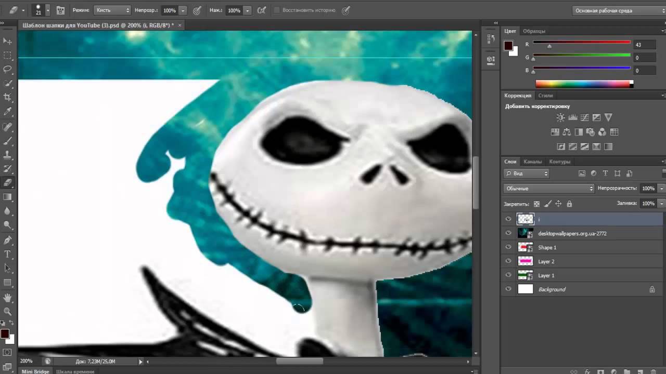Add a Brightness/Contrast adjustment
Viewport: 666px width, 374px height.
(x=560, y=118)
